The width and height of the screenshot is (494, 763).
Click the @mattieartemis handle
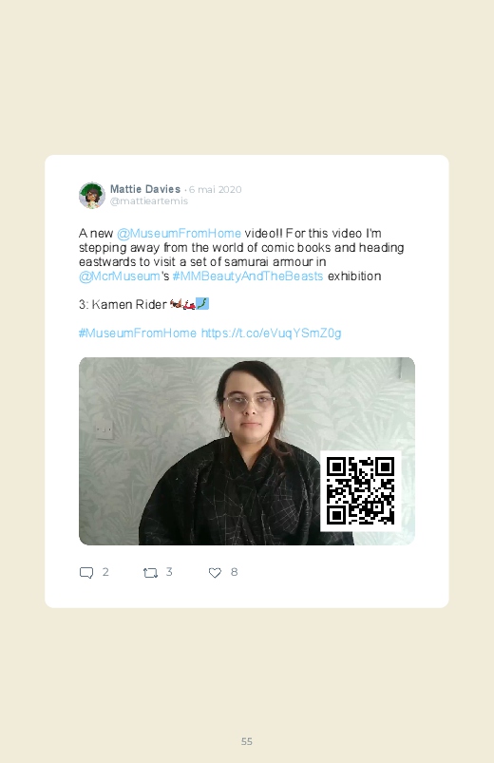149,201
